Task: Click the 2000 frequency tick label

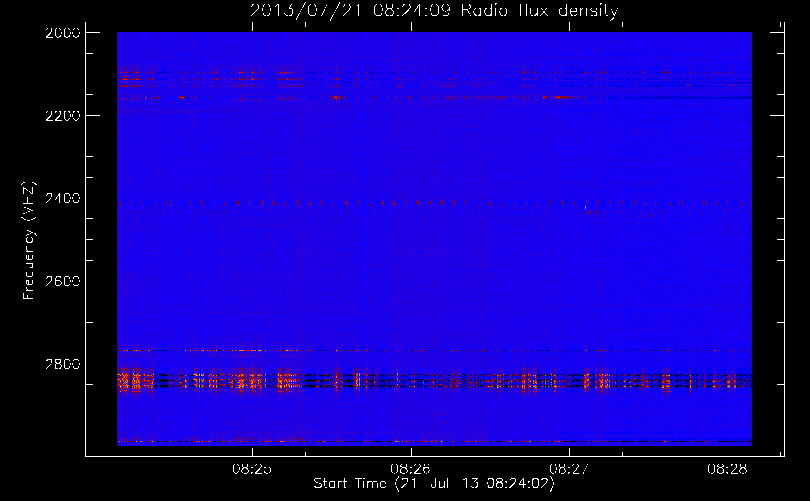Action: [x=63, y=33]
